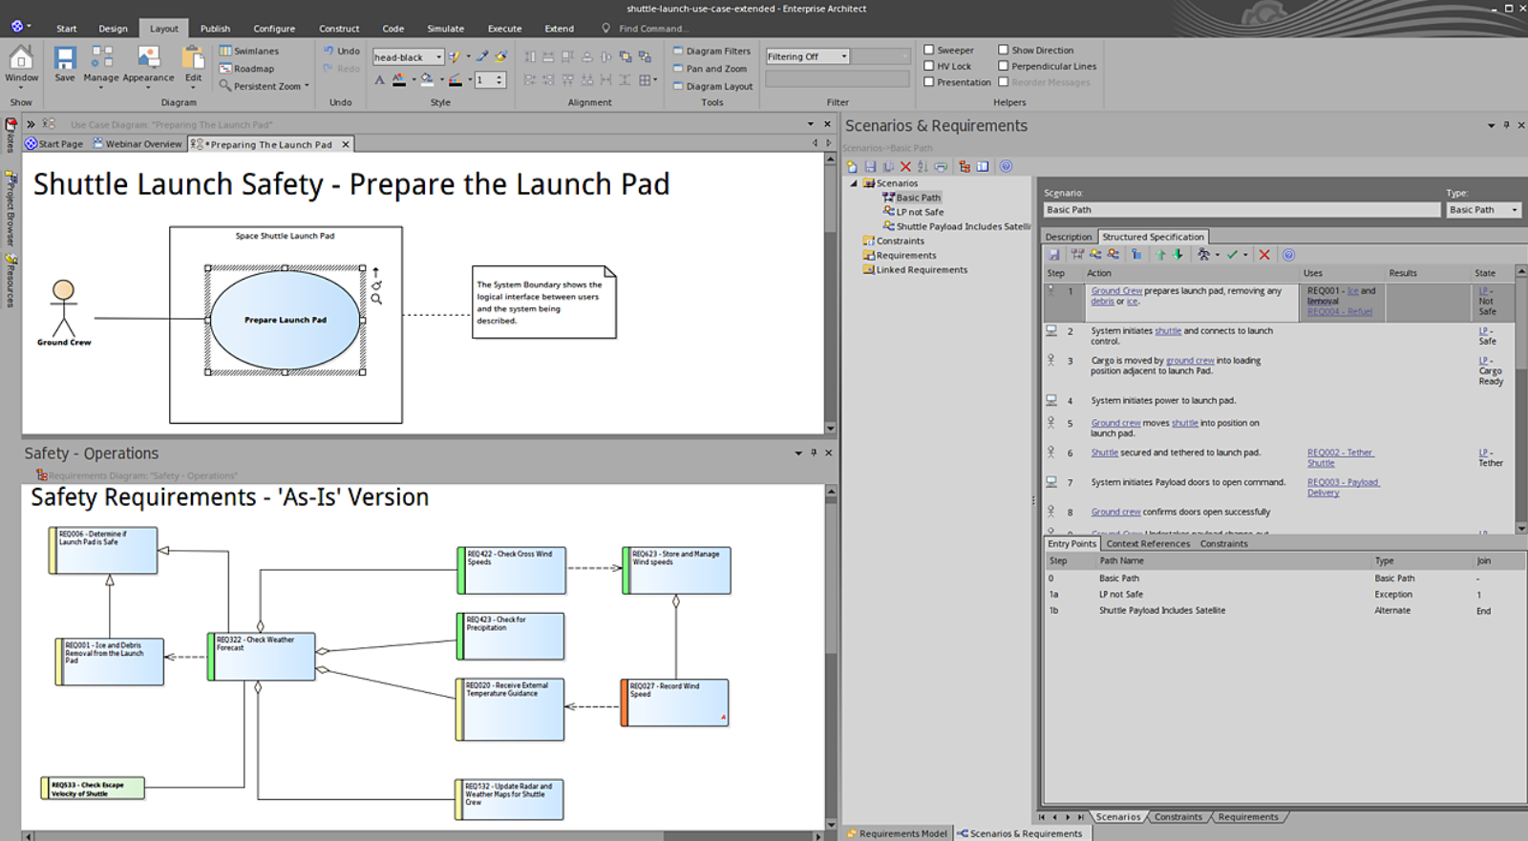Click the Scenario name input field

pyautogui.click(x=1241, y=210)
